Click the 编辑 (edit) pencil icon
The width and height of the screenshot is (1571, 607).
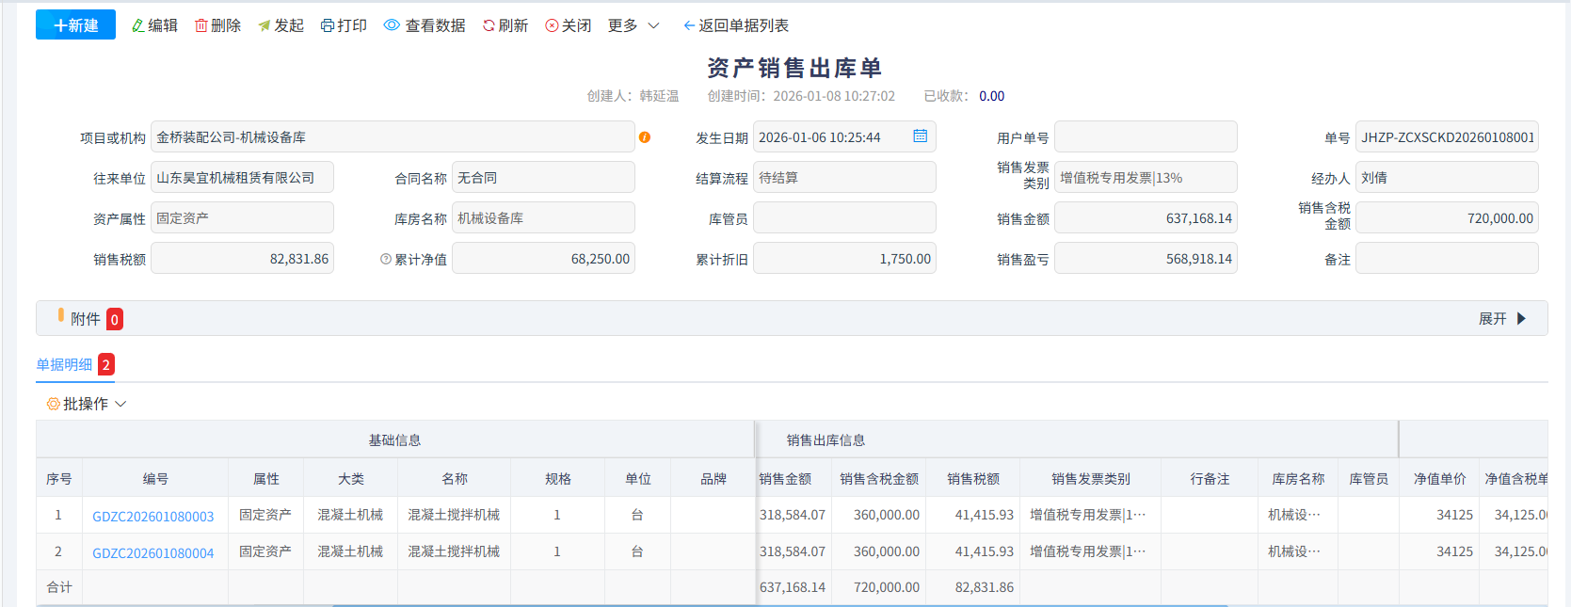pyautogui.click(x=138, y=25)
